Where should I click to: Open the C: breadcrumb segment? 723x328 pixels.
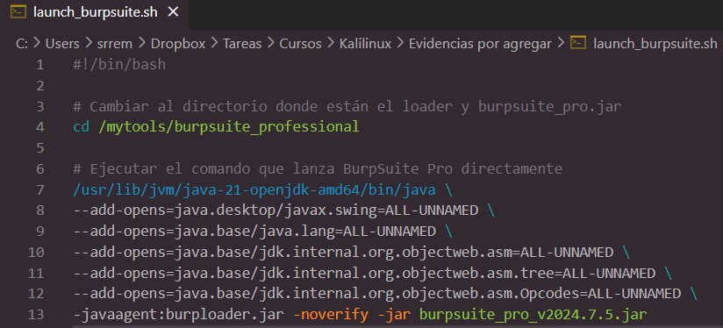click(x=22, y=44)
